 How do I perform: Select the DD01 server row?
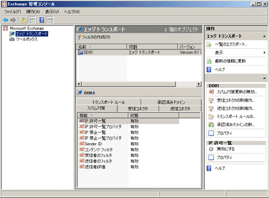(x=139, y=53)
